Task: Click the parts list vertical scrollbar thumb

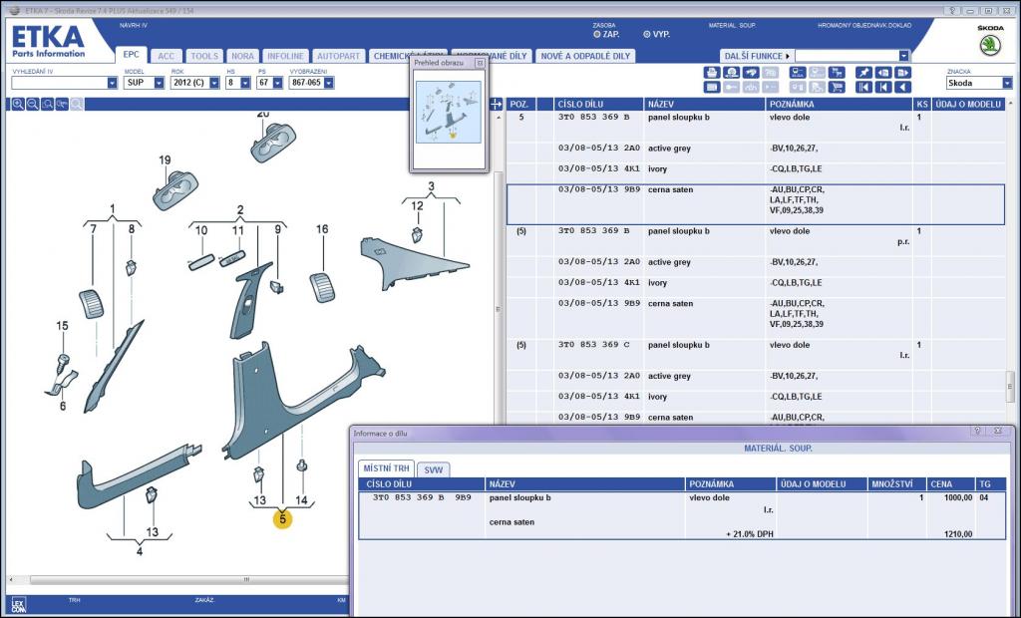Action: 1011,386
